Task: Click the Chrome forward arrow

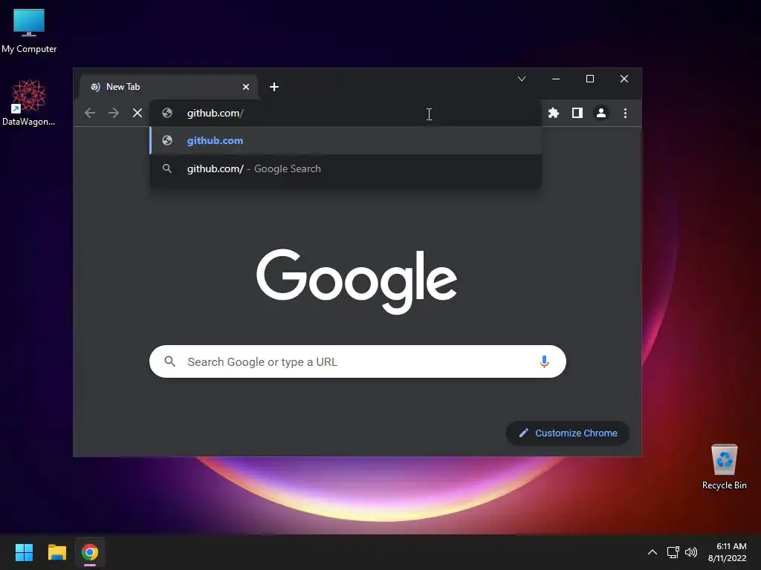Action: tap(114, 113)
